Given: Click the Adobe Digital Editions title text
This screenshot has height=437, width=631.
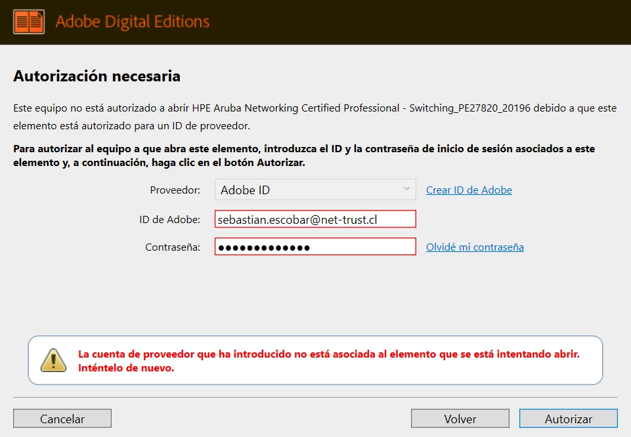Looking at the screenshot, I should point(133,22).
